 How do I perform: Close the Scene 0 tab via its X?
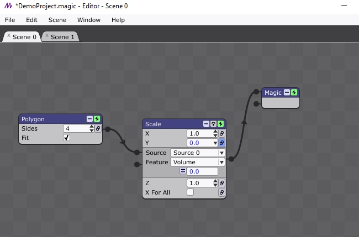click(x=9, y=35)
